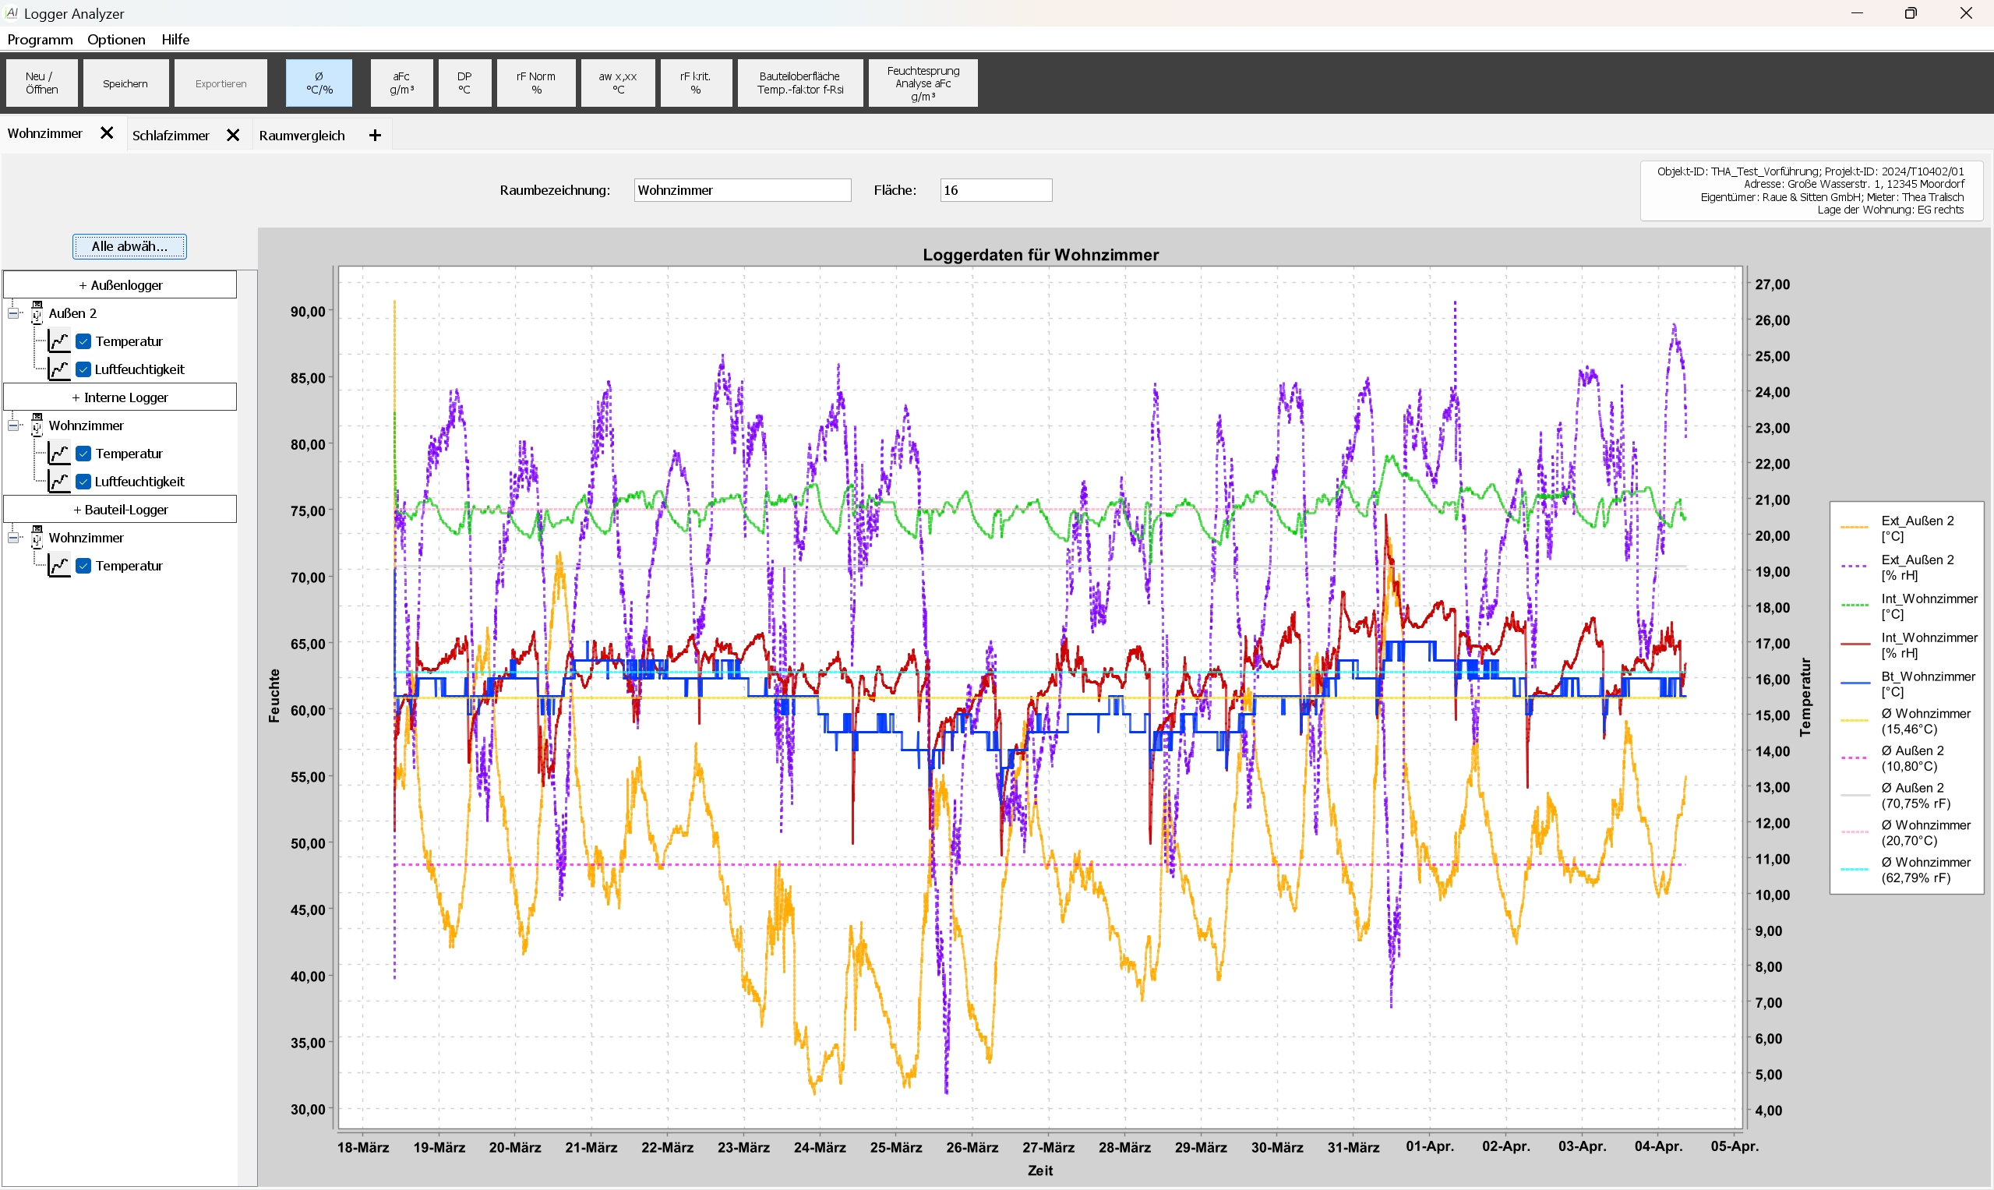This screenshot has height=1190, width=1994.
Task: Open the Optionen menu
Action: [116, 39]
